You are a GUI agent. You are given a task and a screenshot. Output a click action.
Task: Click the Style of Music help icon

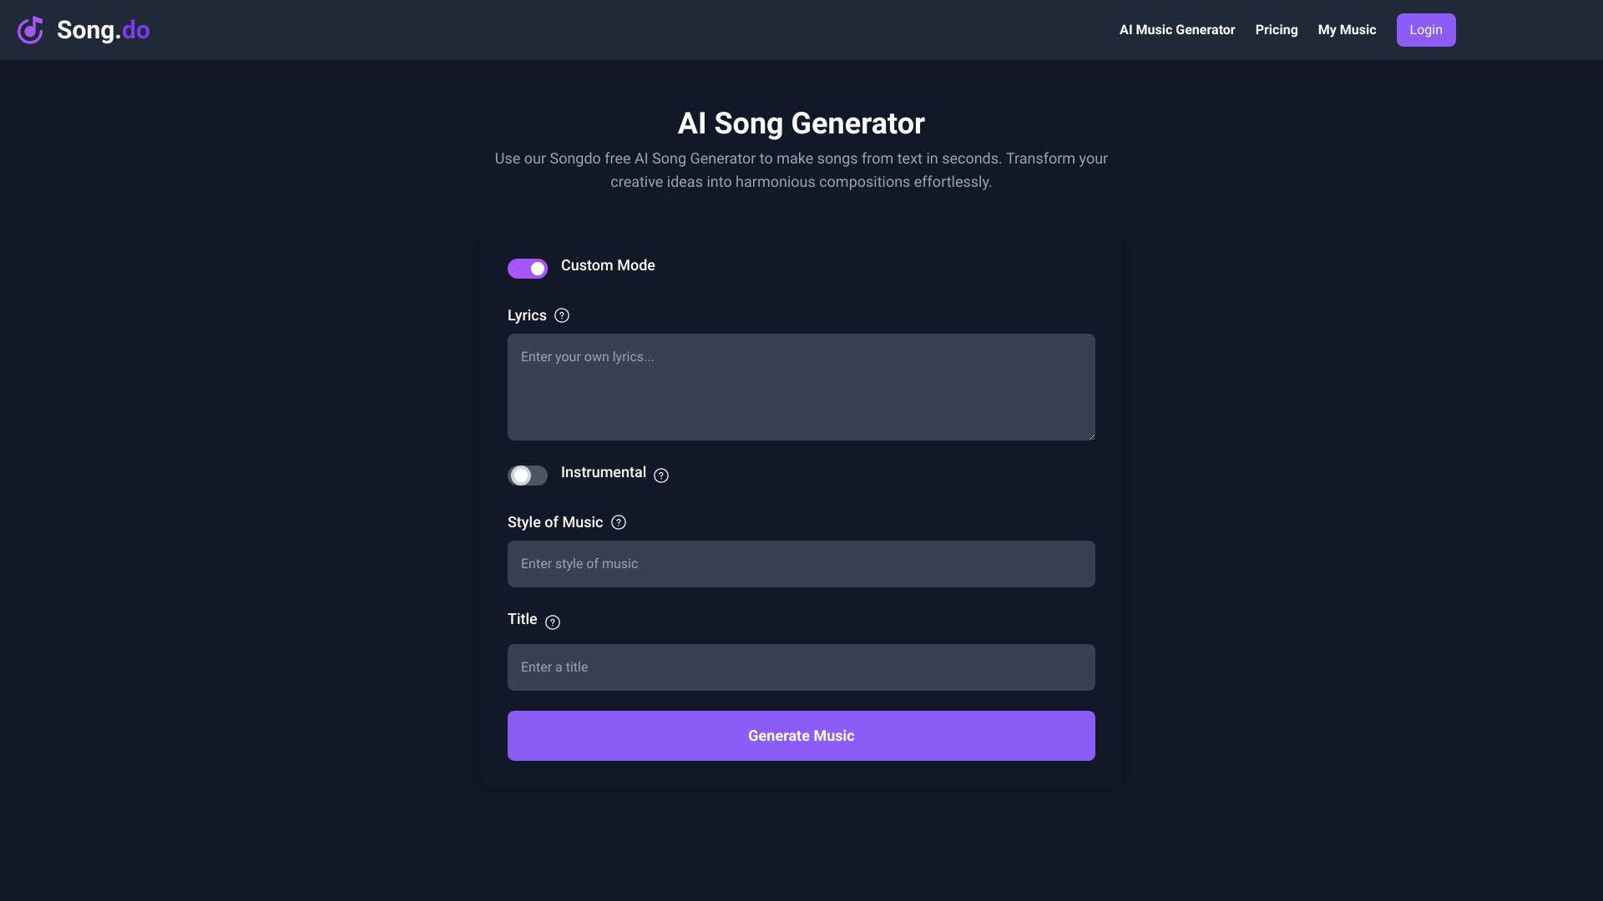[618, 521]
